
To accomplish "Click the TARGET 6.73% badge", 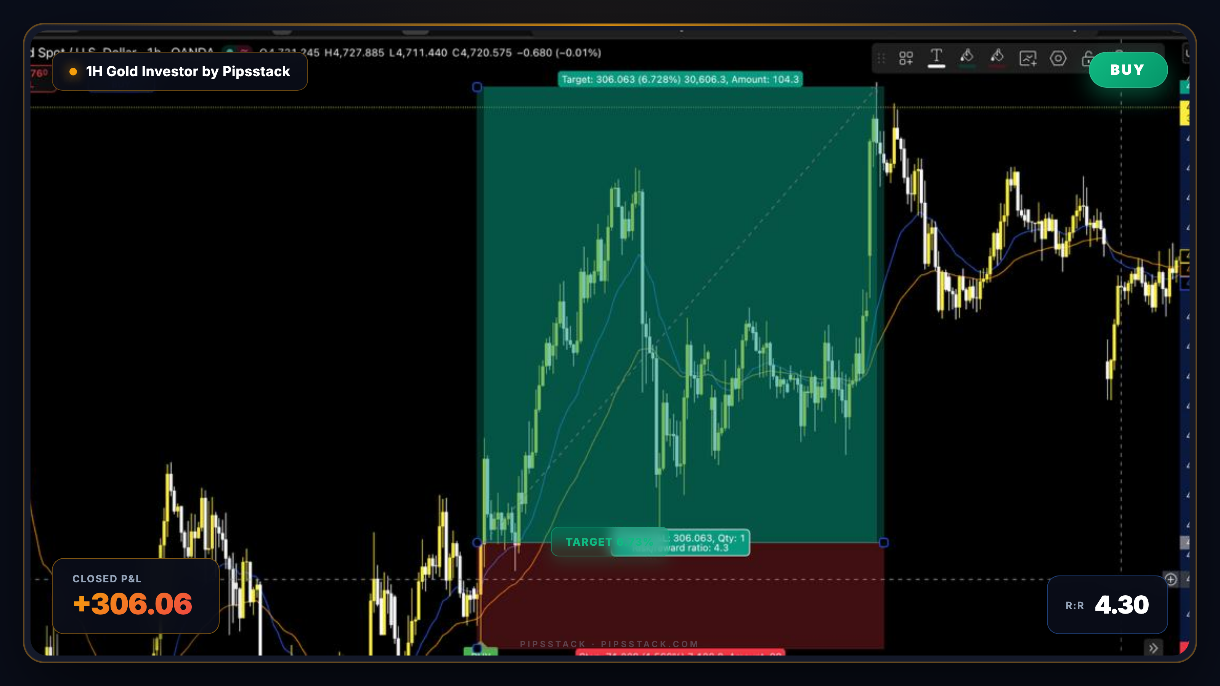I will pyautogui.click(x=609, y=542).
